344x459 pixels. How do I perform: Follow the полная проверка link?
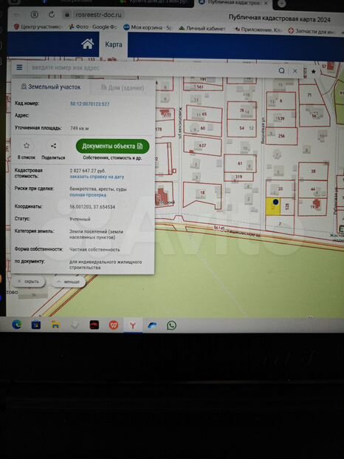point(88,195)
